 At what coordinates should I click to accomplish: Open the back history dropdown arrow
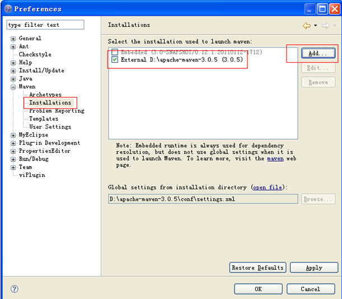coord(315,26)
